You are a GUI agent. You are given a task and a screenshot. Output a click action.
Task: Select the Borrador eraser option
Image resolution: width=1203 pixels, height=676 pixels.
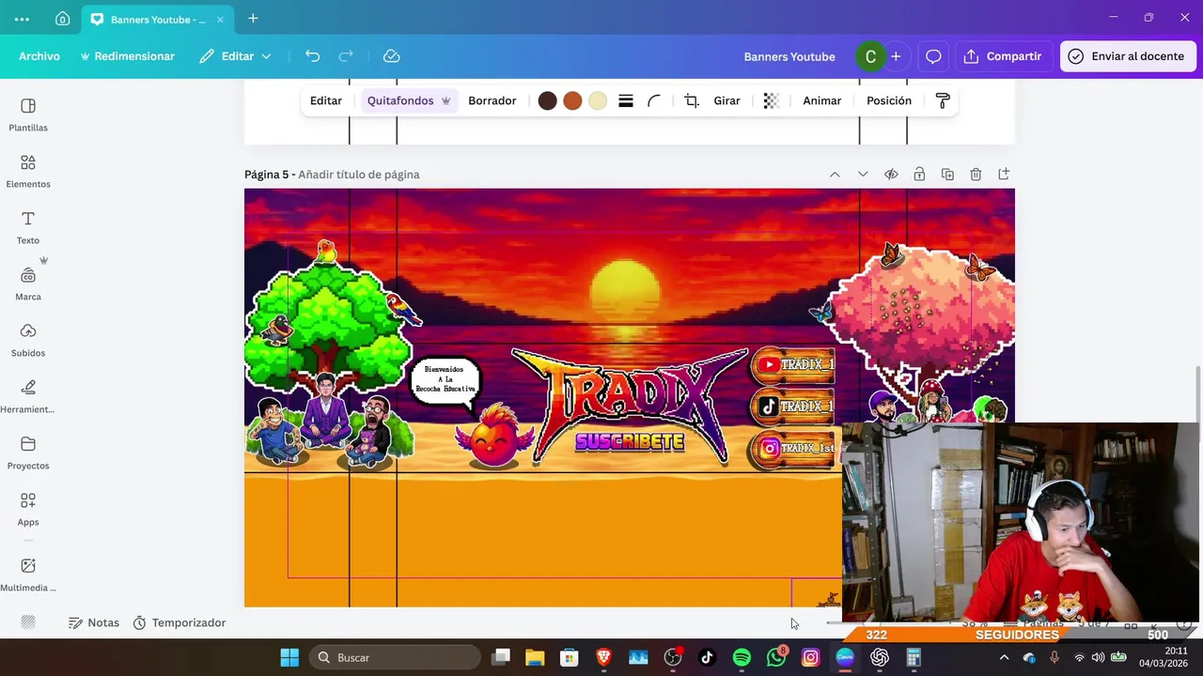pos(492,100)
